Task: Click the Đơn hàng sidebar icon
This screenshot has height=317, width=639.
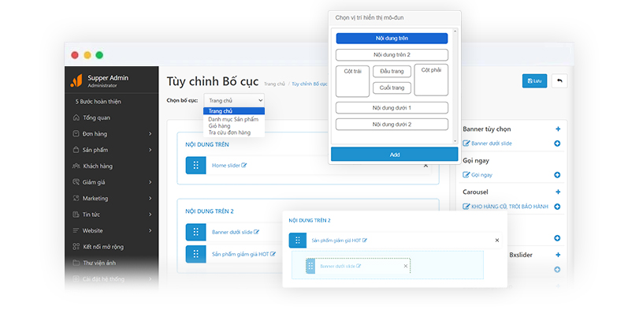Action: (76, 134)
